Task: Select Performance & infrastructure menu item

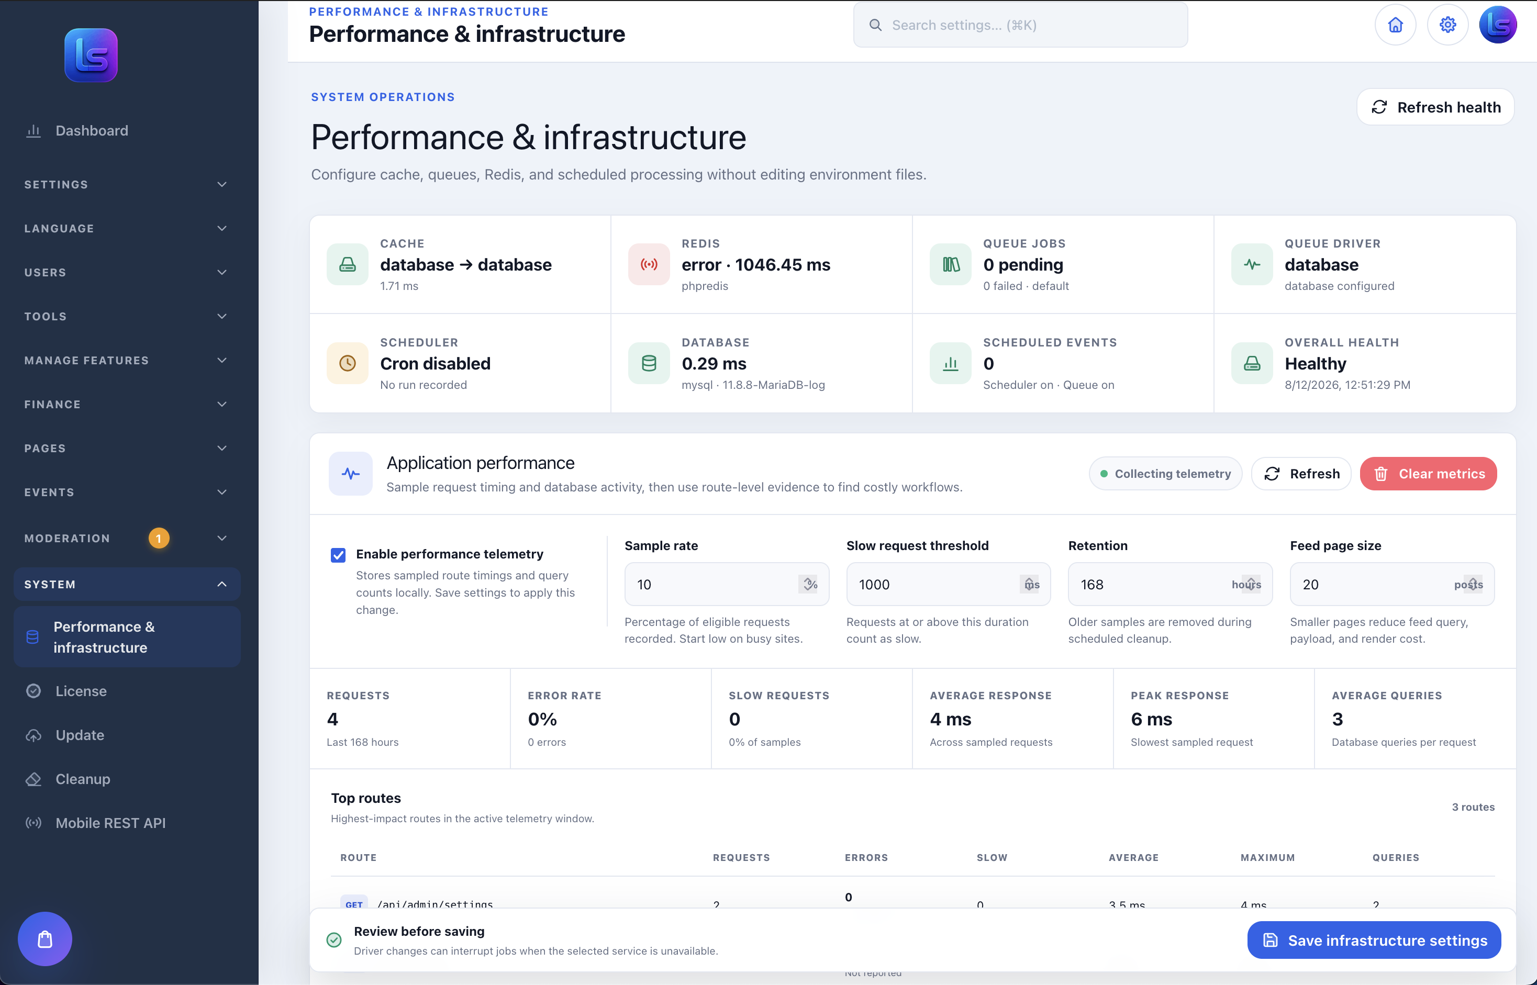Action: pos(127,637)
